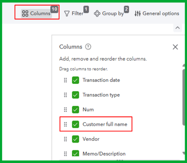187x163 pixels.
Task: Uncheck the Customer full name column
Action: (x=75, y=124)
